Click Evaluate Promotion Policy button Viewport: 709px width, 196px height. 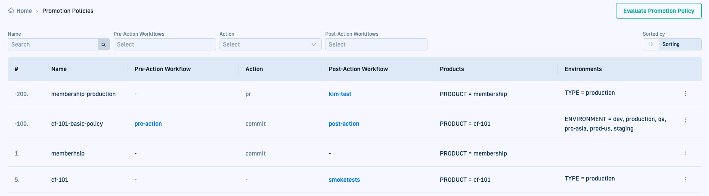point(658,11)
